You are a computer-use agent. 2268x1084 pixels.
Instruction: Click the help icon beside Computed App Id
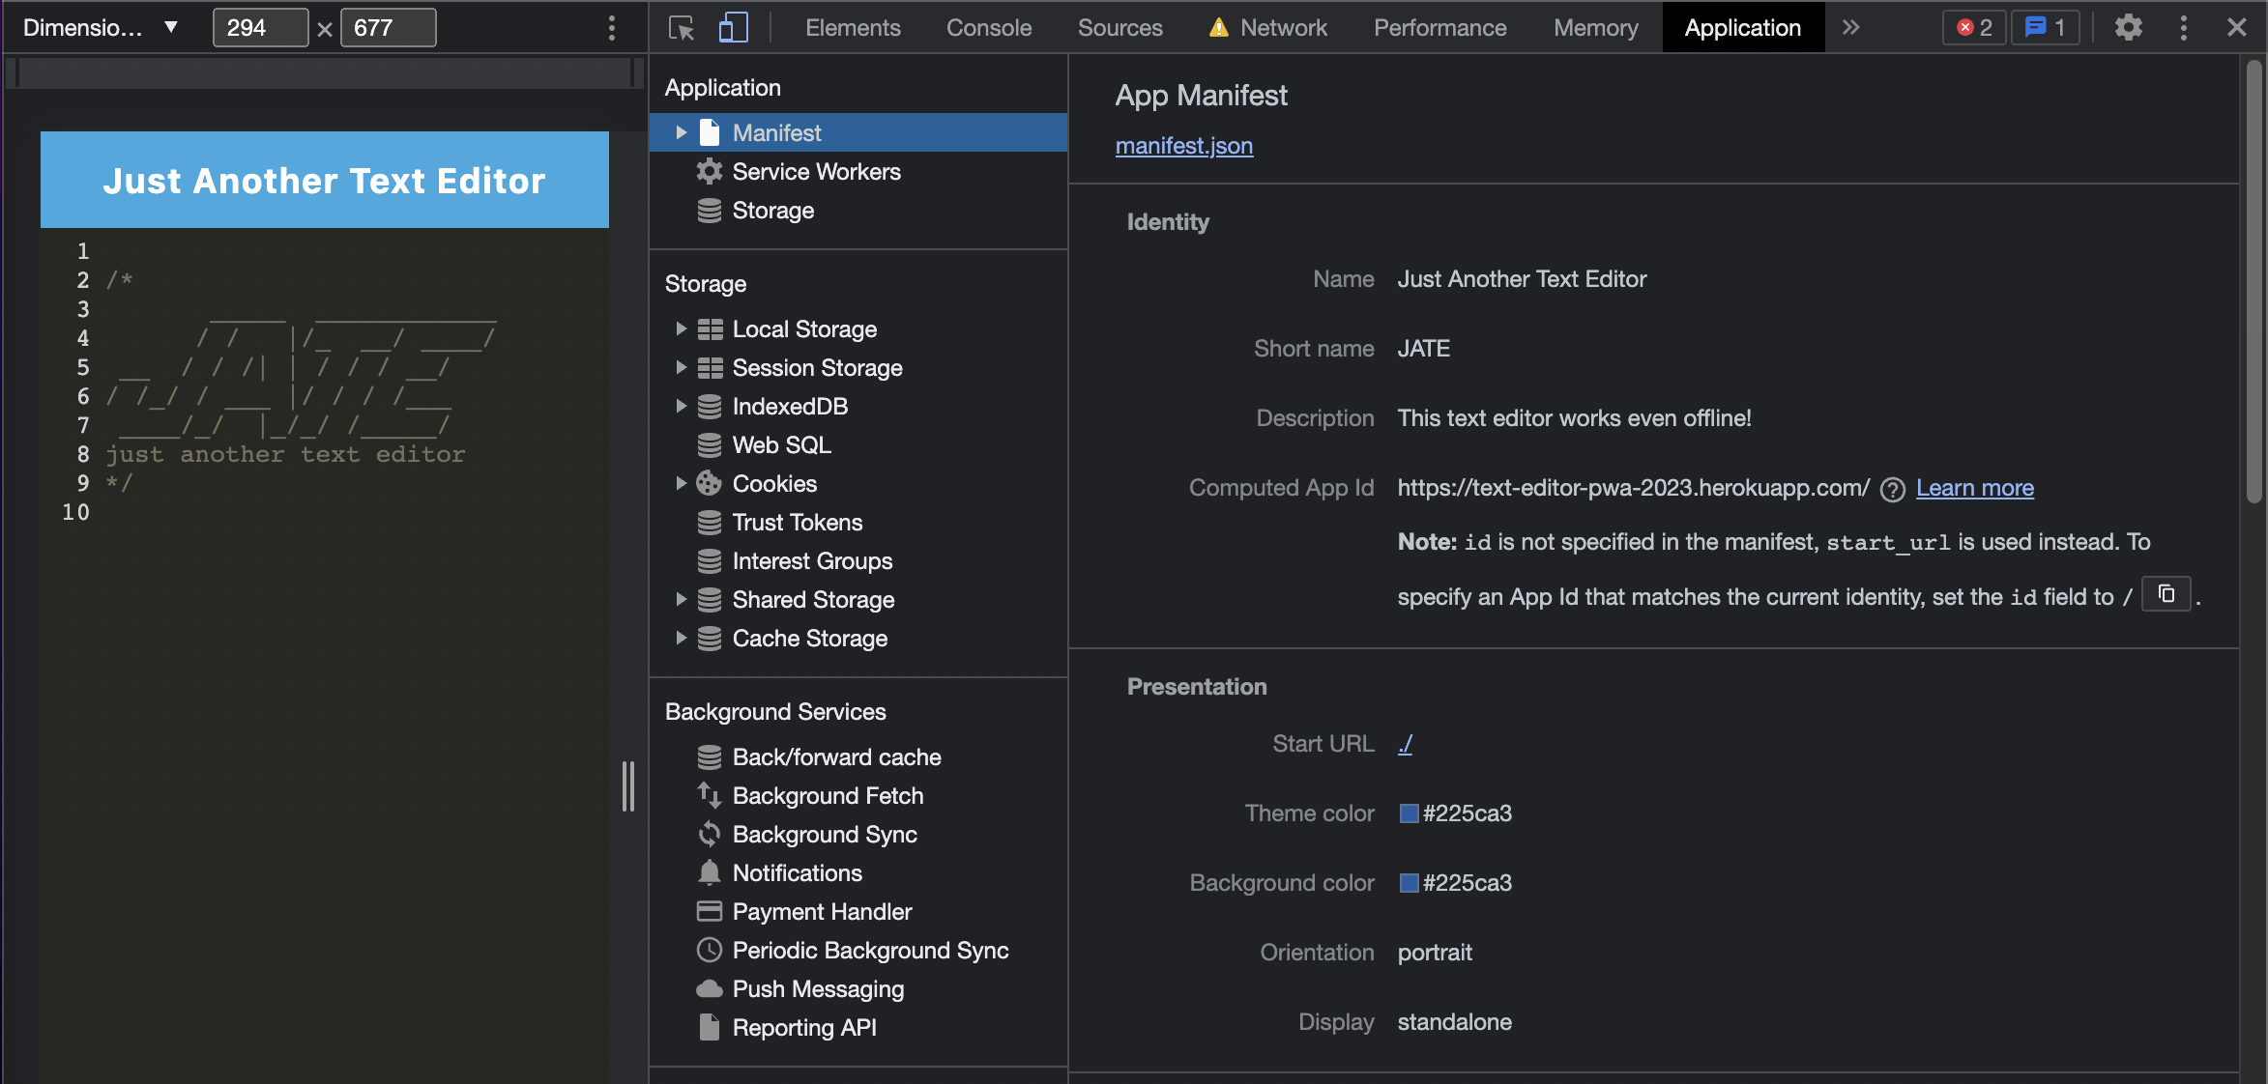[1892, 490]
